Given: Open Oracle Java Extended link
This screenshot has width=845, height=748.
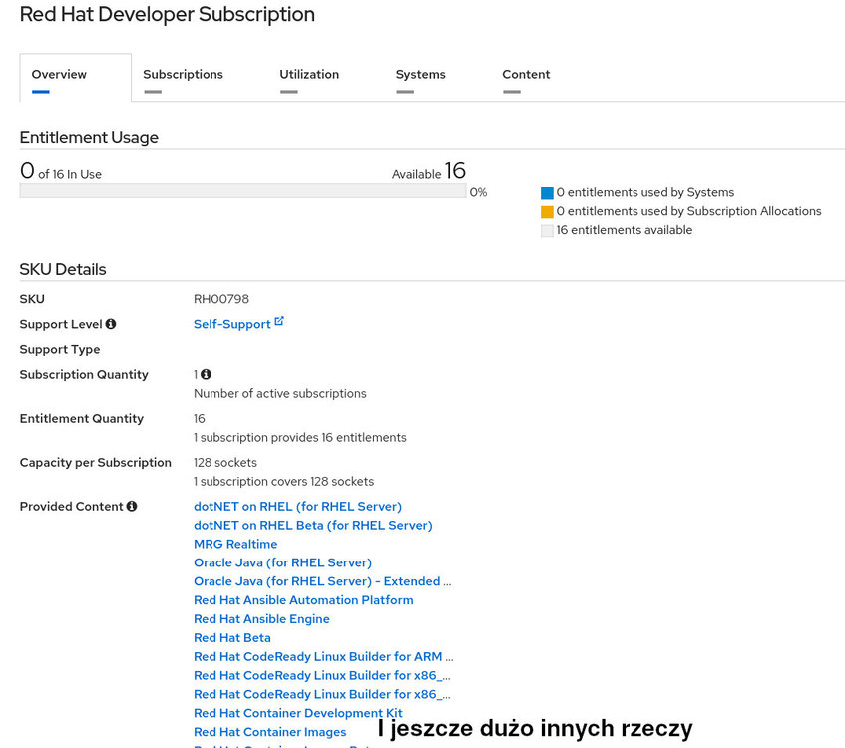Looking at the screenshot, I should pyautogui.click(x=322, y=581).
